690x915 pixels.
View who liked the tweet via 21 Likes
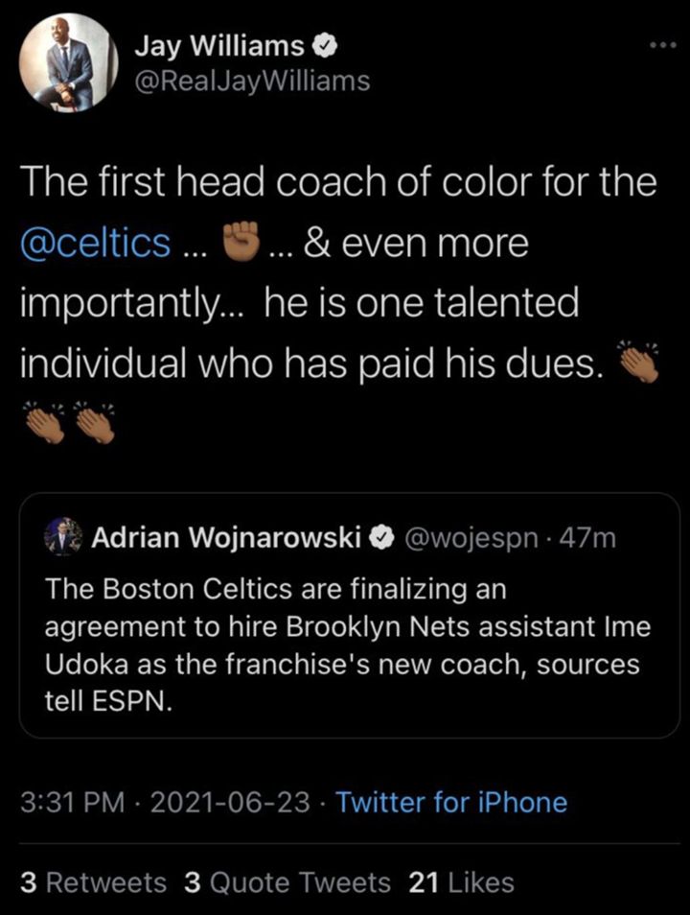458,882
